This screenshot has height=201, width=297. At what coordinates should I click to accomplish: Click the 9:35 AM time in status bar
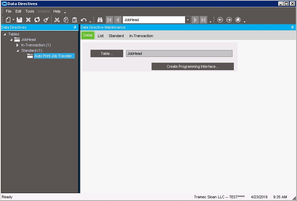point(280,197)
